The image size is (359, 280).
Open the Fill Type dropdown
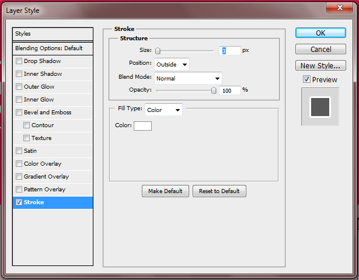163,110
